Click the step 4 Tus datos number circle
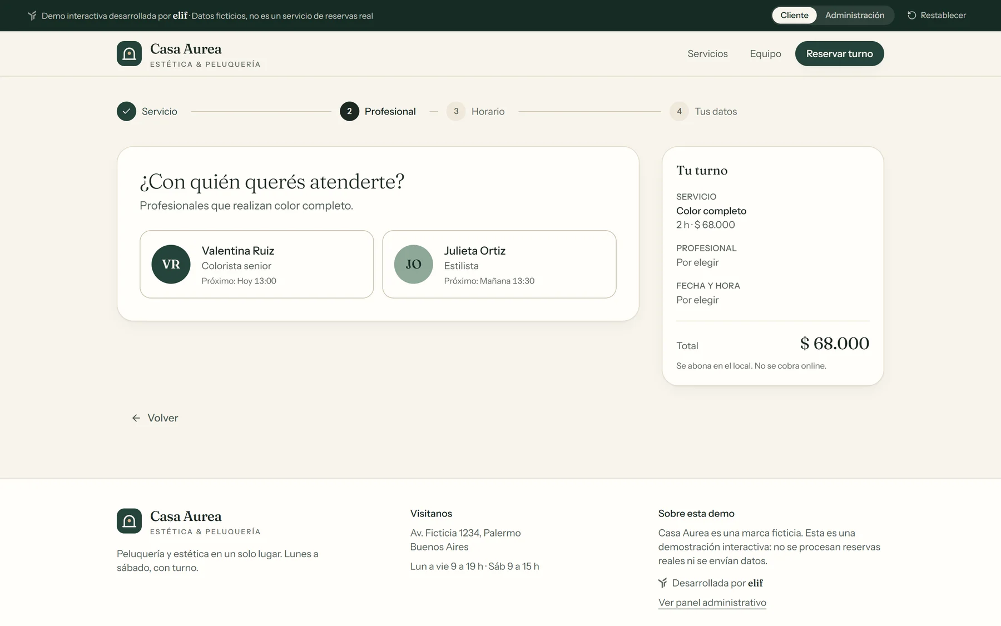The height and width of the screenshot is (626, 1001). click(x=679, y=111)
